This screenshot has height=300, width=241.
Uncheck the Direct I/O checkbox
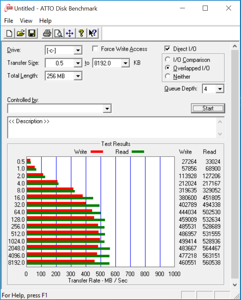167,48
